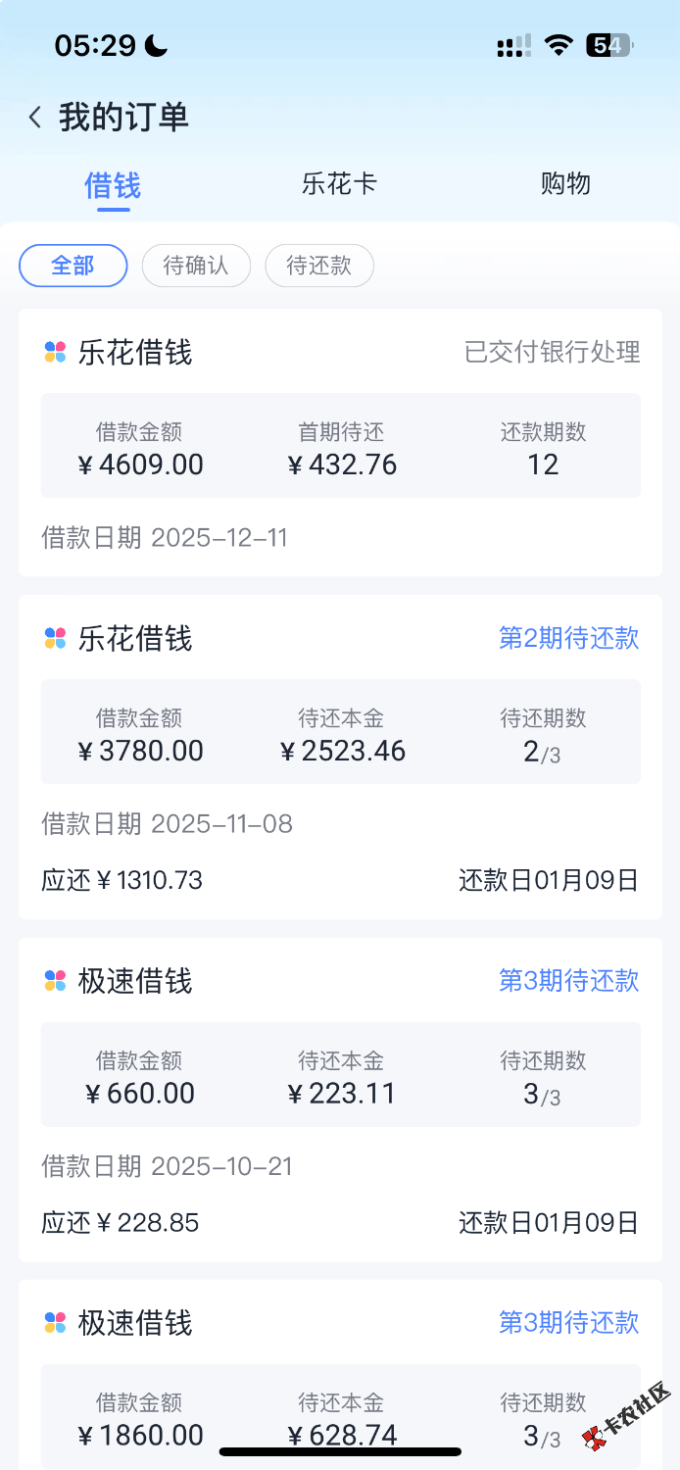Select the 待还款 filter chip
The image size is (680, 1470).
coord(319,266)
